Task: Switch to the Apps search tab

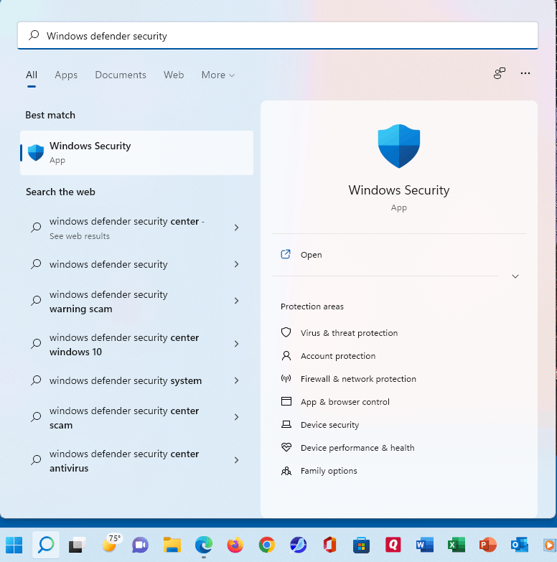Action: click(x=66, y=75)
